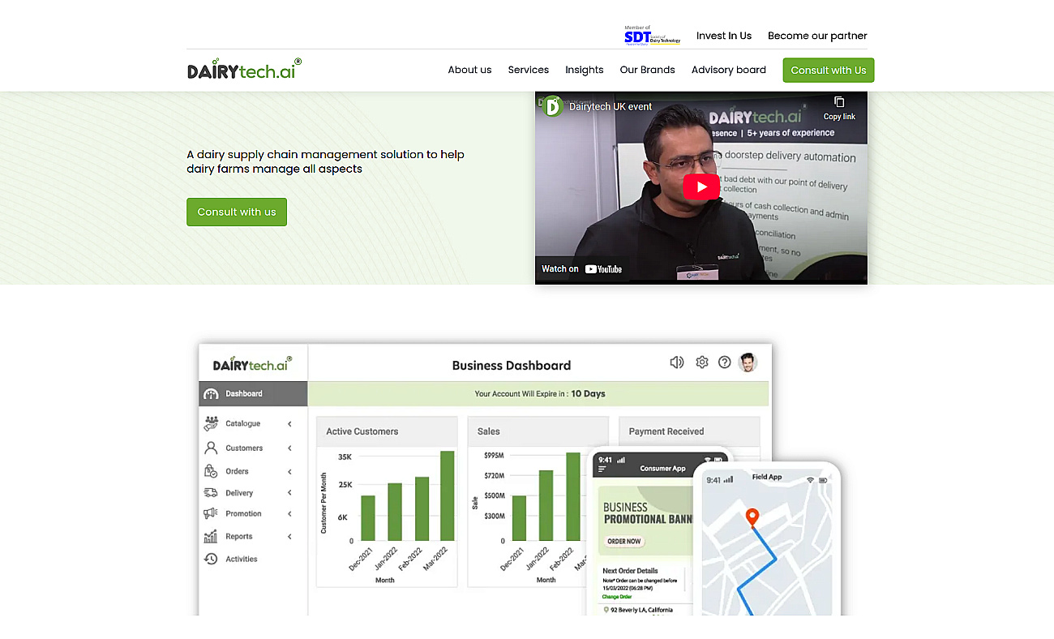Open the settings gear icon in the dashboard

click(702, 362)
